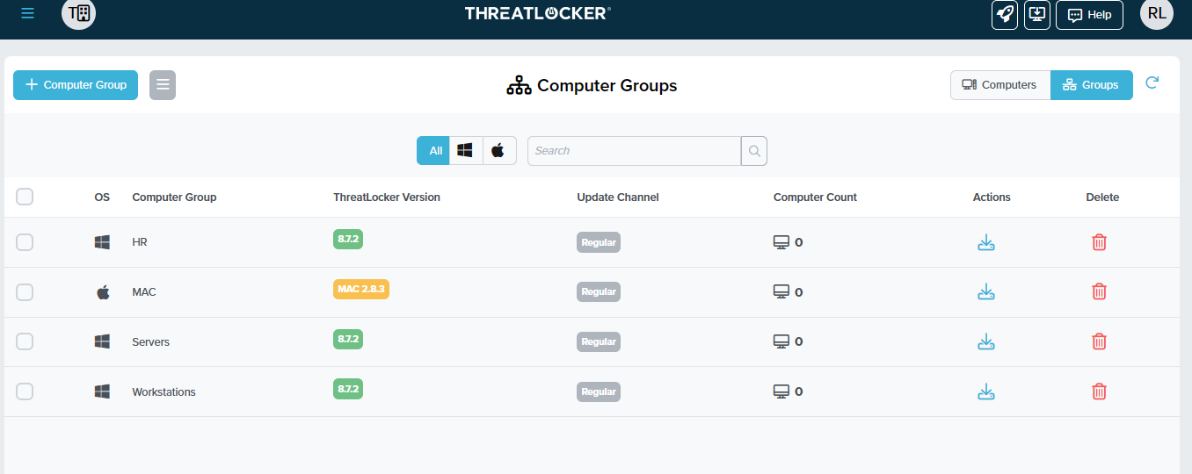1192x474 pixels.
Task: Open the Workstations group name
Action: (x=164, y=392)
